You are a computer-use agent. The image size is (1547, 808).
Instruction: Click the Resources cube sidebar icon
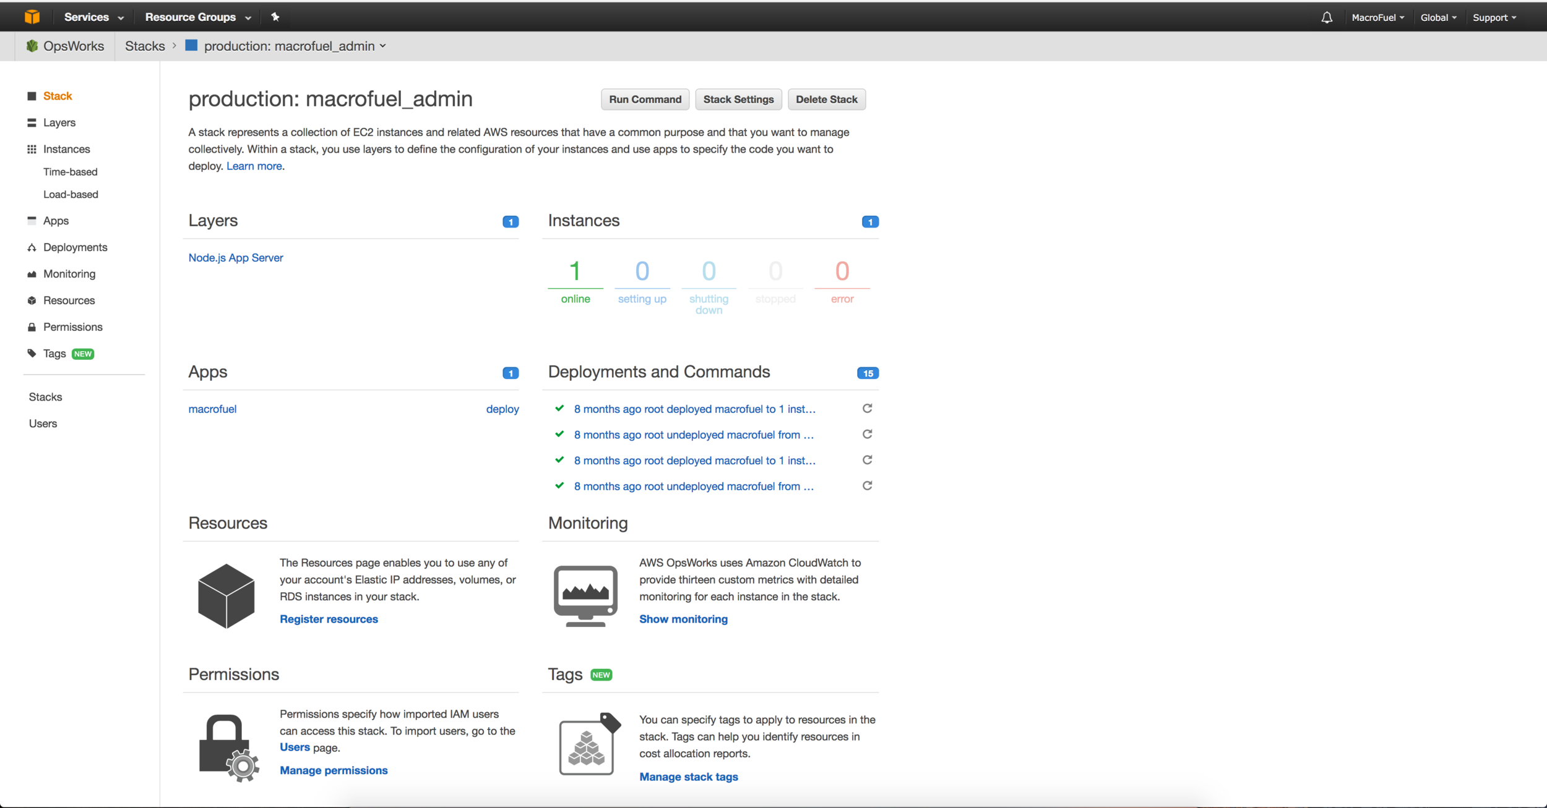32,300
